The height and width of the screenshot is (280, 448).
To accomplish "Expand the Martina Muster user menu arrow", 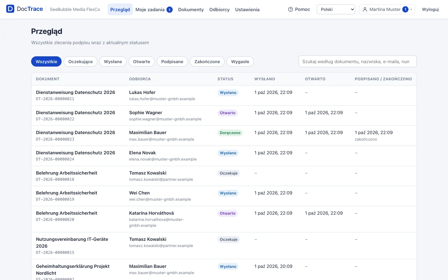I will [411, 9].
